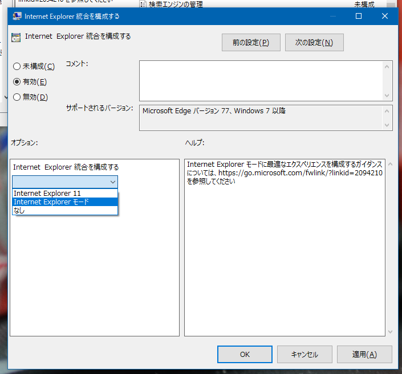Close the policy dialog window
This screenshot has height=374, width=402.
click(x=385, y=16)
